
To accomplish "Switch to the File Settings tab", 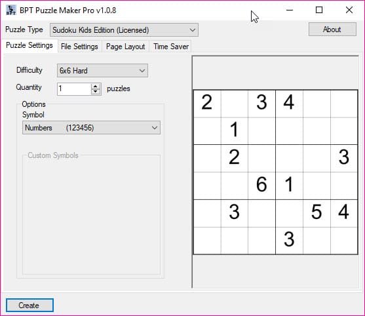I will (x=79, y=47).
